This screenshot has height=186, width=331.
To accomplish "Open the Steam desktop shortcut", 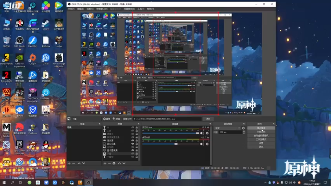I will point(46,25).
